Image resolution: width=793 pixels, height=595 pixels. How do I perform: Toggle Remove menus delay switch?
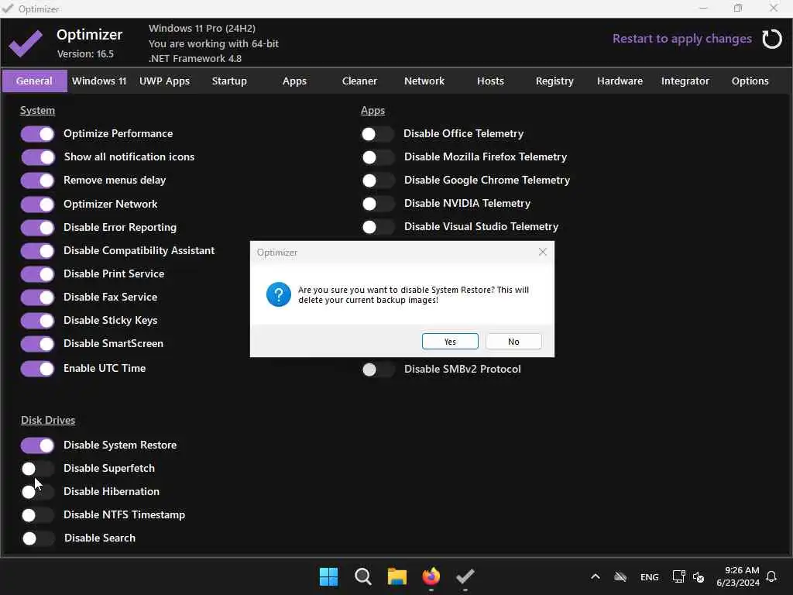point(37,181)
